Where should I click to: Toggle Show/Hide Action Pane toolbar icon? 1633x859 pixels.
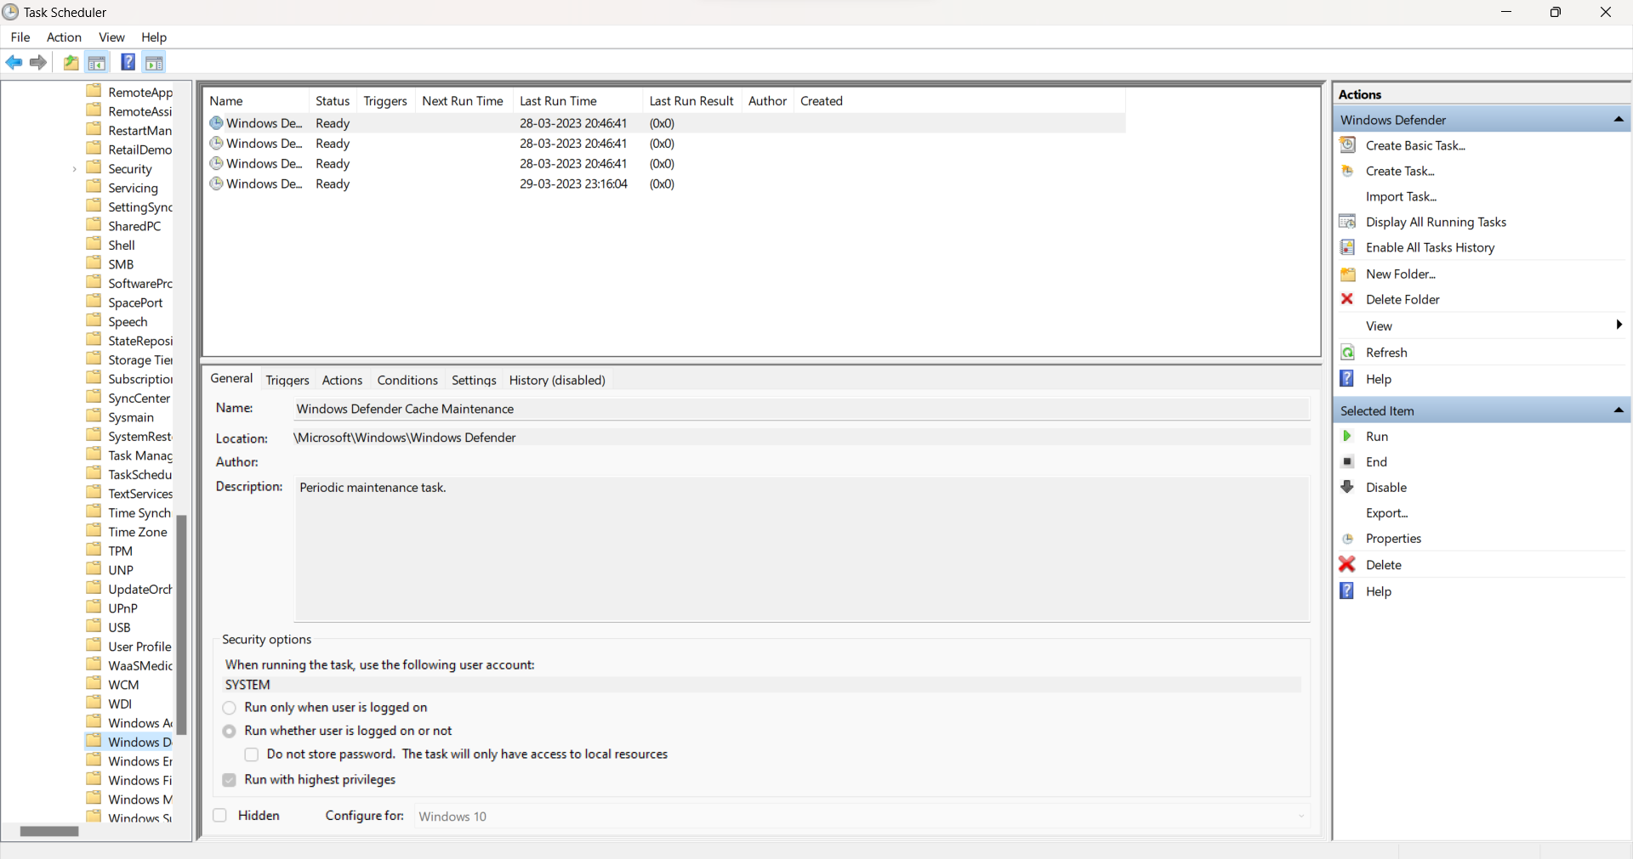pyautogui.click(x=154, y=63)
